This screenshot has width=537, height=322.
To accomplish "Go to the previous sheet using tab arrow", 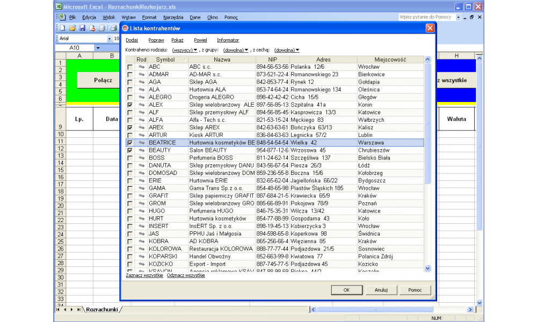I will pos(65,309).
